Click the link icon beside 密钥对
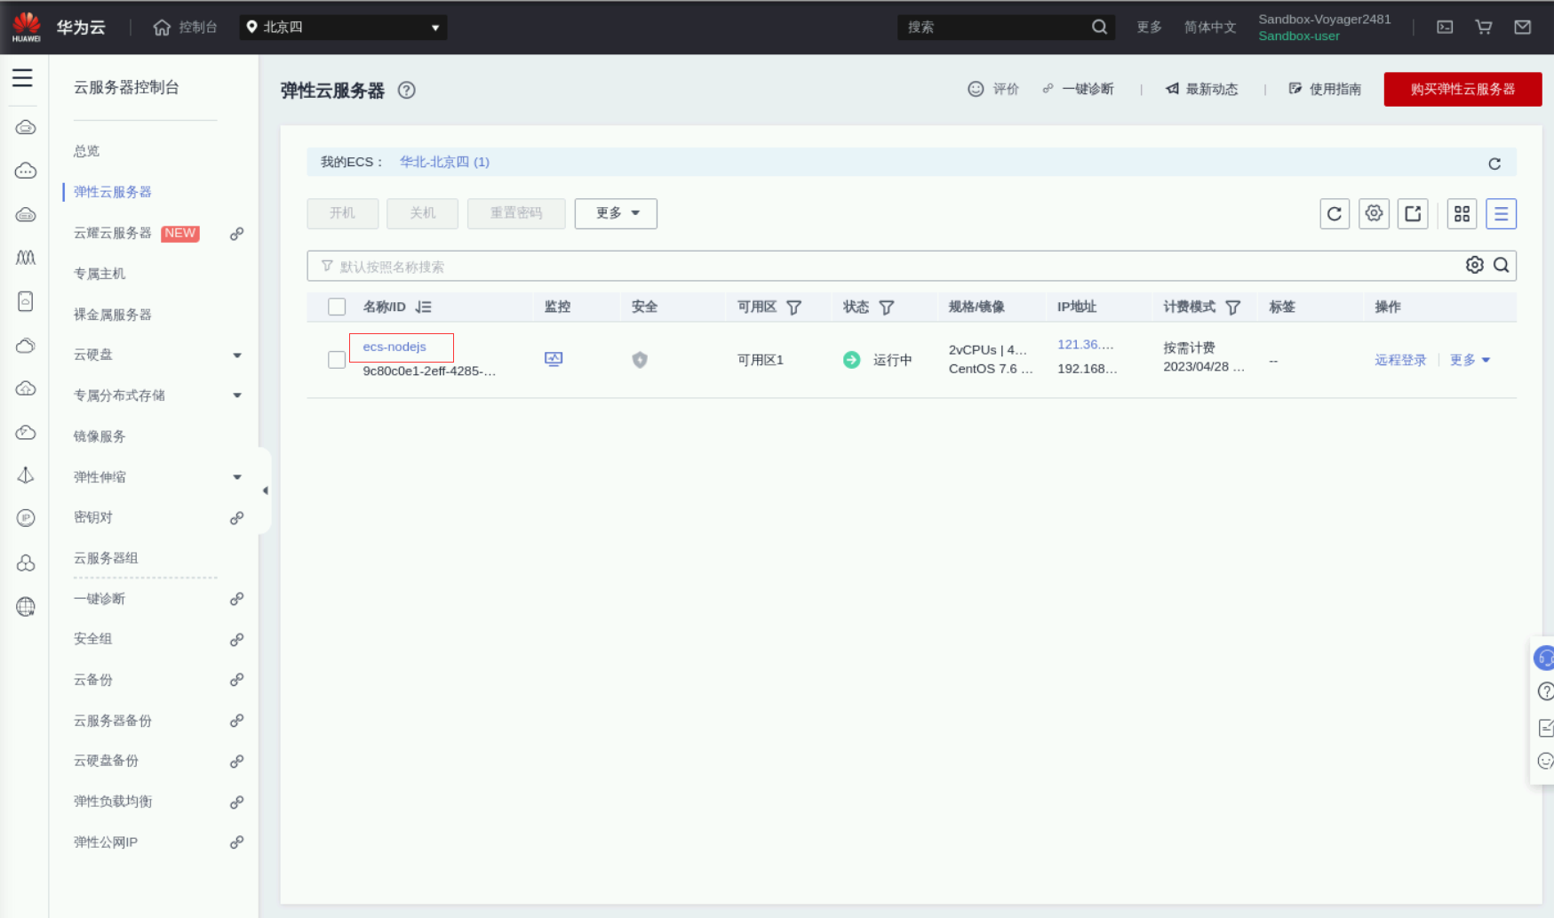Screen dimensions: 1554x918 point(236,518)
